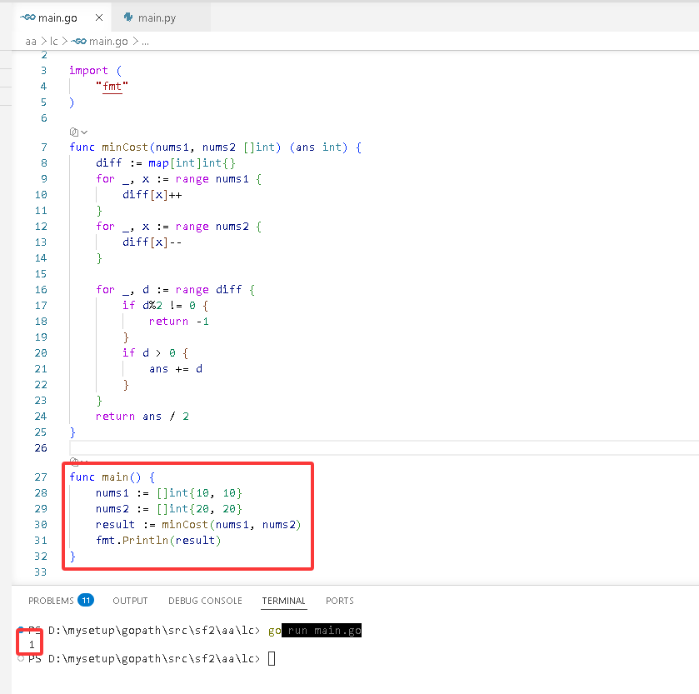Close the main.go editor tab

click(99, 17)
